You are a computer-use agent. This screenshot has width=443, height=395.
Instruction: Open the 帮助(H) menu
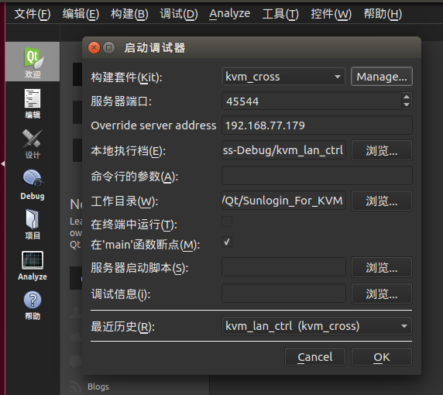[x=383, y=14]
